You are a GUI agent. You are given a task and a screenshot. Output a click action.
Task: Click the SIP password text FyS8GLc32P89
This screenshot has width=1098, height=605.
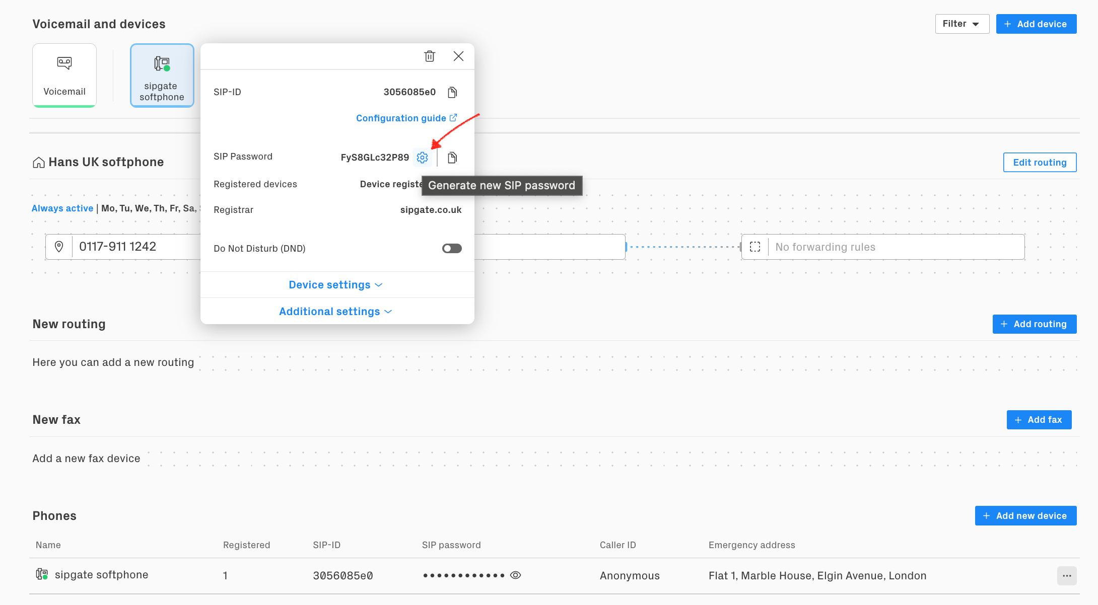(375, 158)
